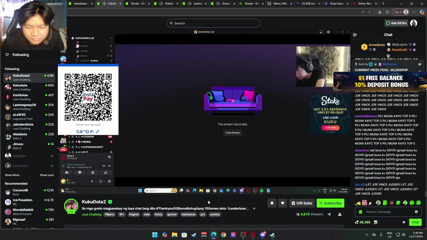
Task: Open CoconutB in Recommended list
Action: click(29, 192)
